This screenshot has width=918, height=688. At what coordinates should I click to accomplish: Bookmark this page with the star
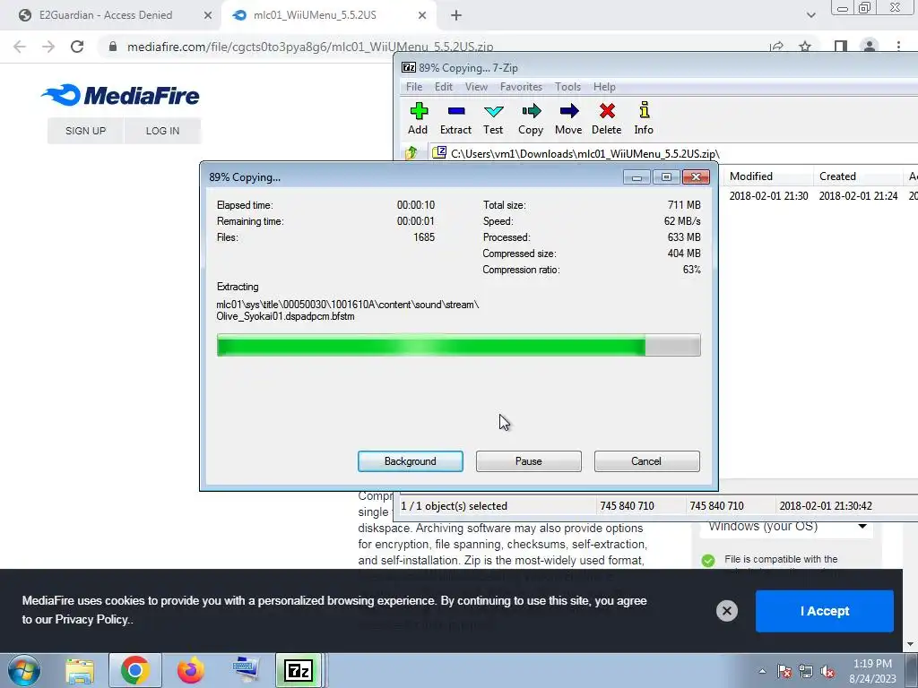[x=806, y=47]
